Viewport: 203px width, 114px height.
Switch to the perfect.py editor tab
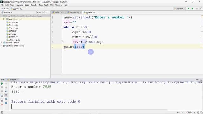point(58,13)
